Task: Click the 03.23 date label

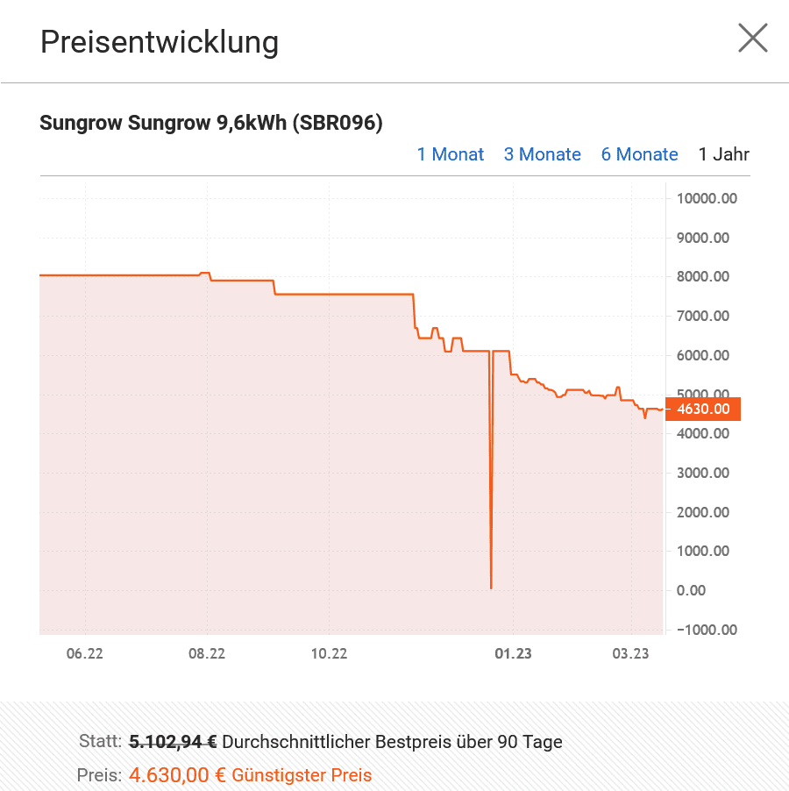Action: coord(630,654)
